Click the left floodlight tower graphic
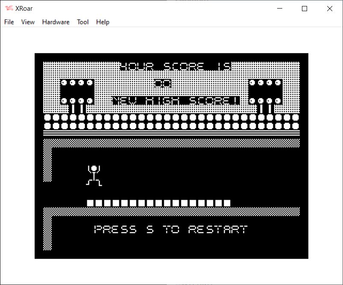 coord(77,92)
